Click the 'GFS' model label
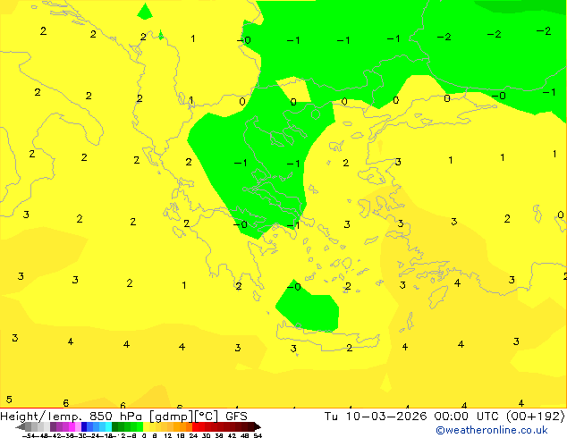 (236, 417)
